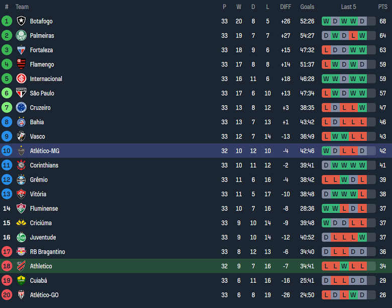Click the Flamengo club crest icon
392x308 pixels.
point(21,64)
